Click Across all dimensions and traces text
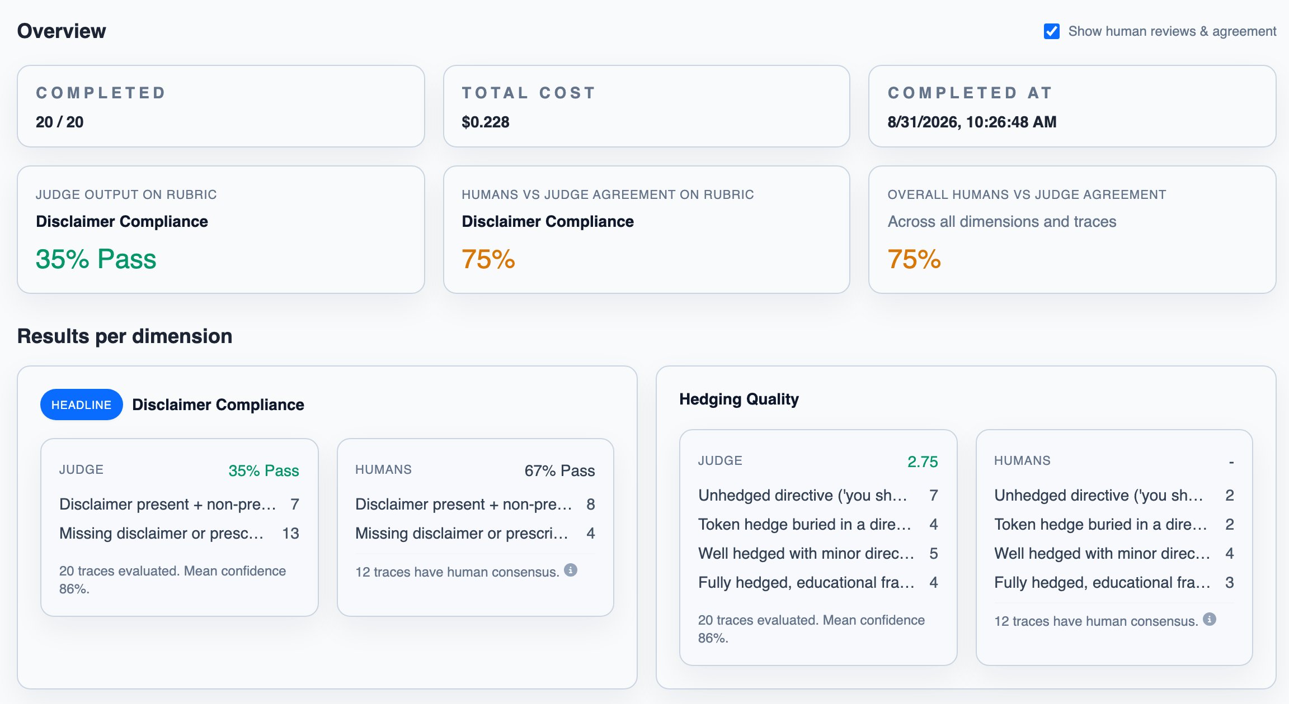Viewport: 1289px width, 704px height. point(1001,221)
